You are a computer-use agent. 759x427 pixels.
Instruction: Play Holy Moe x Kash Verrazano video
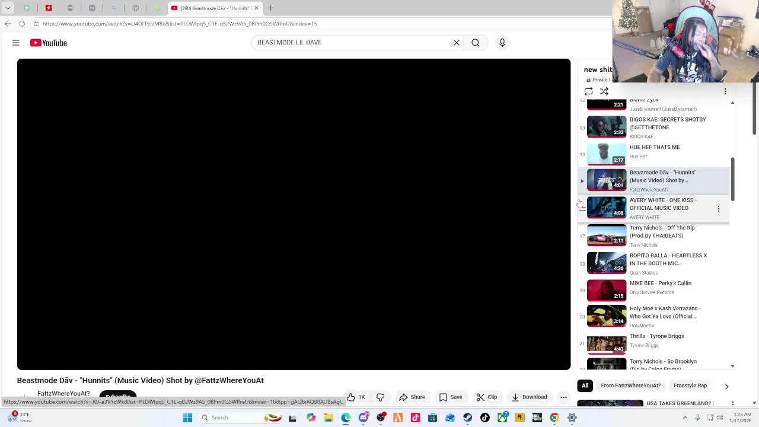(655, 317)
